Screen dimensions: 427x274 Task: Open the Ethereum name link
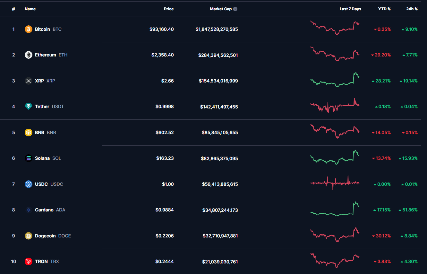pyautogui.click(x=45, y=55)
